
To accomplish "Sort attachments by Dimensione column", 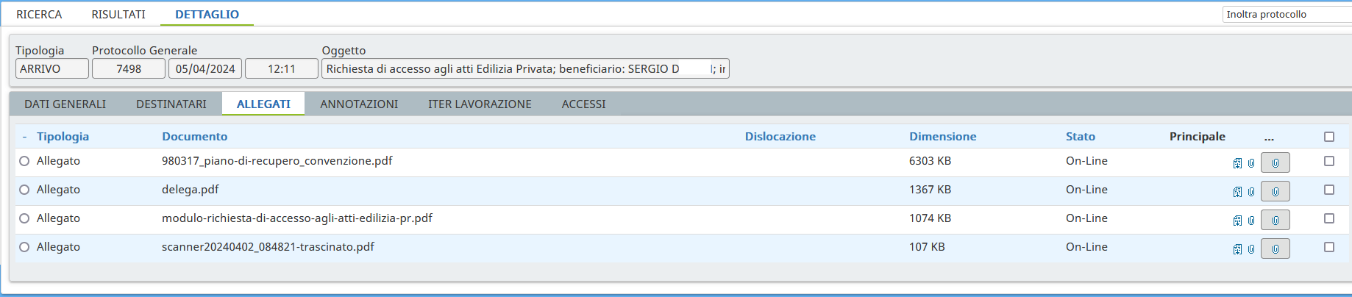I will [x=942, y=137].
